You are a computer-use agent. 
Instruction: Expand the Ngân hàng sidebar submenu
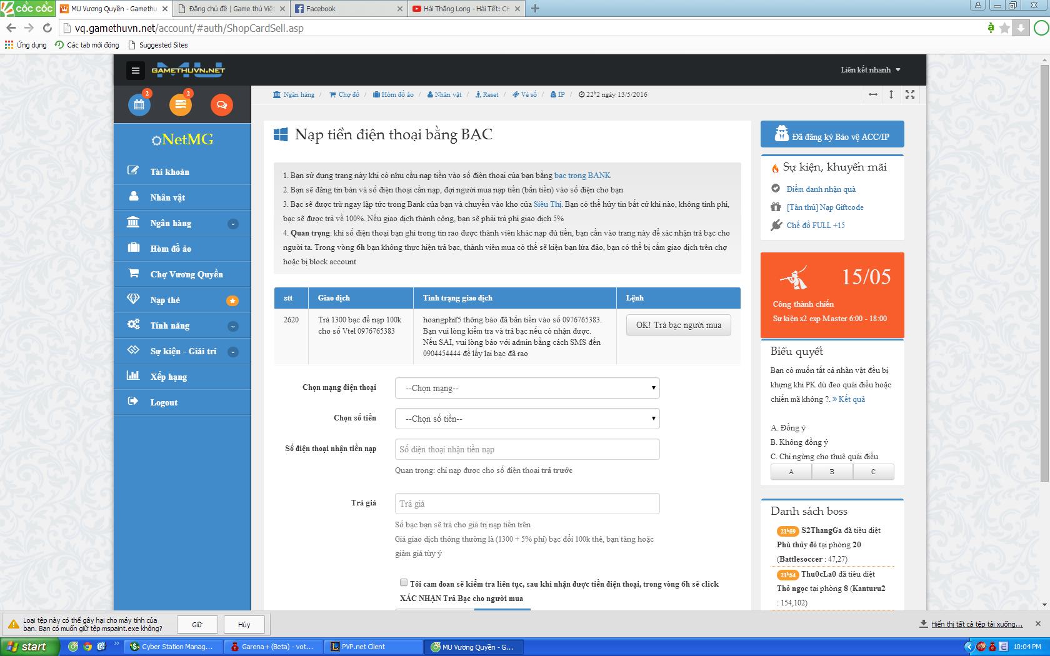click(233, 224)
